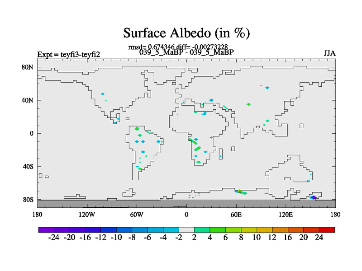
Task: Select the yellow swatch between 8 and 10
Action: click(x=249, y=230)
